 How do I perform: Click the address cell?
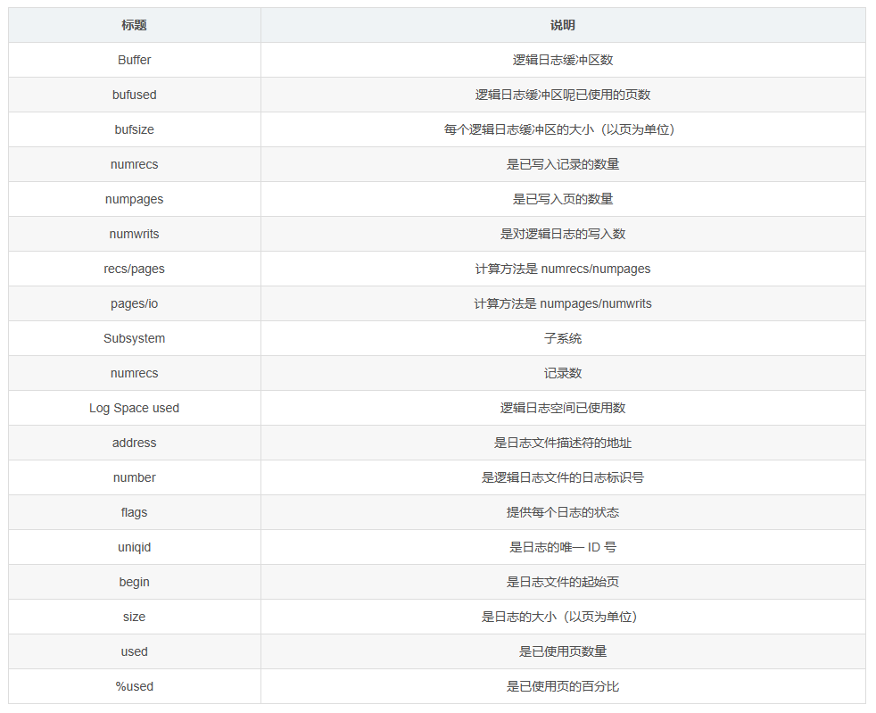[134, 443]
